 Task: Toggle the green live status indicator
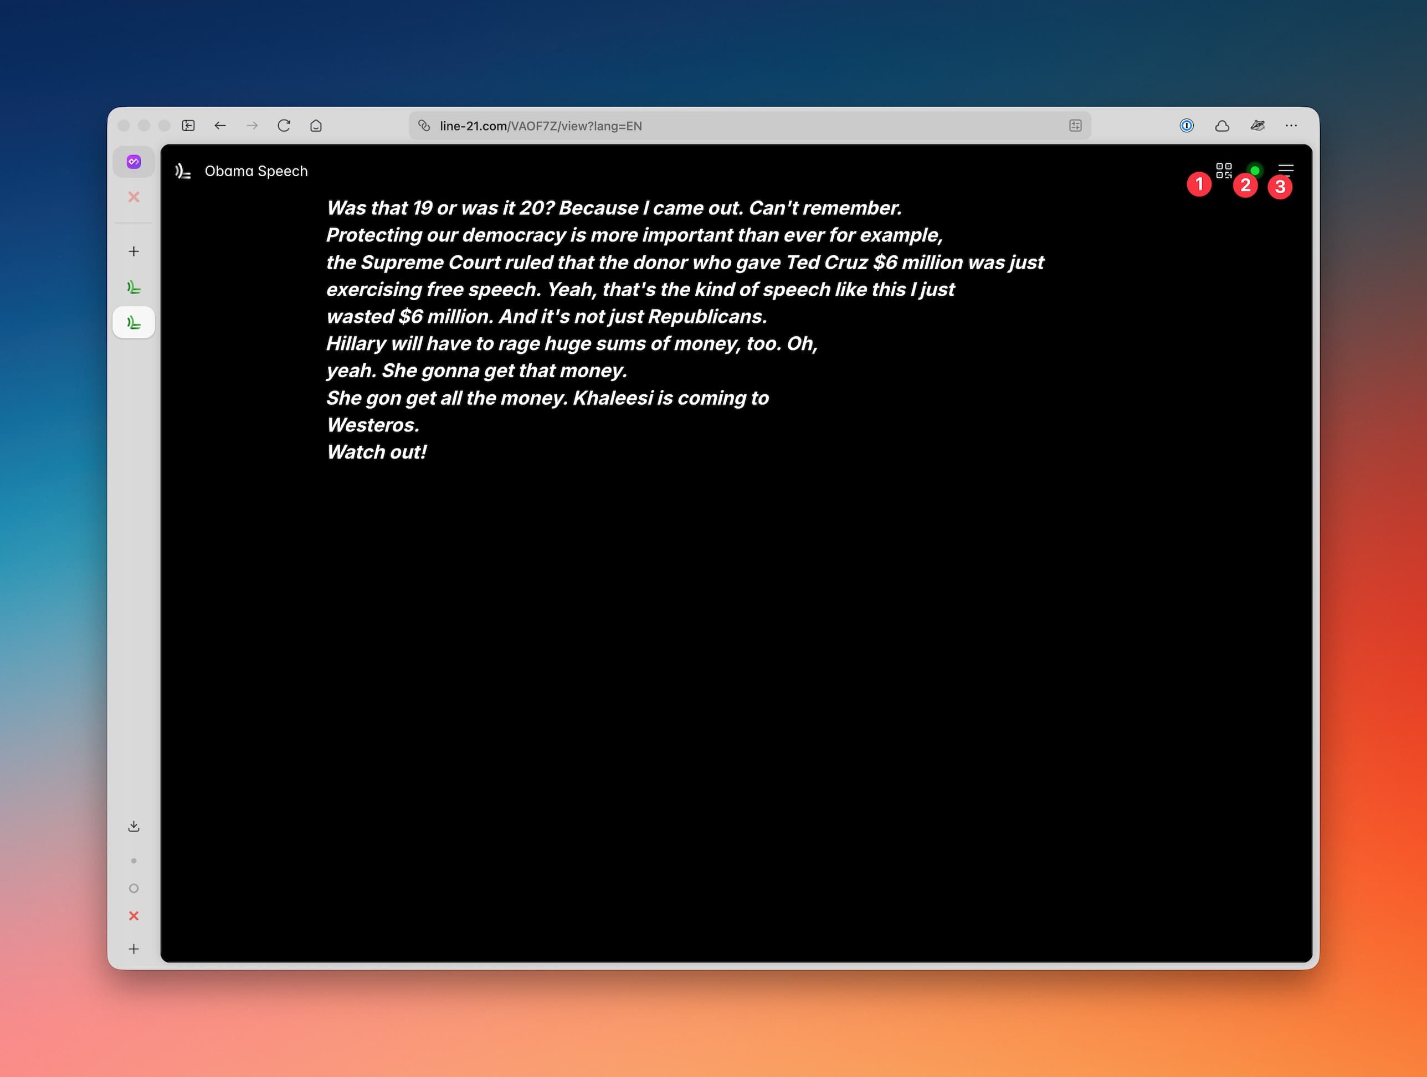pyautogui.click(x=1255, y=170)
